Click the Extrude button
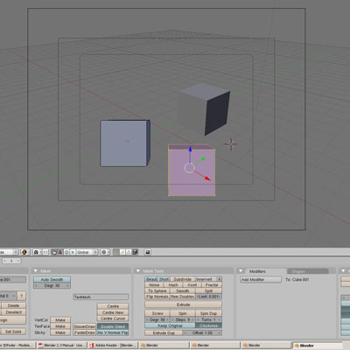 tap(184, 304)
